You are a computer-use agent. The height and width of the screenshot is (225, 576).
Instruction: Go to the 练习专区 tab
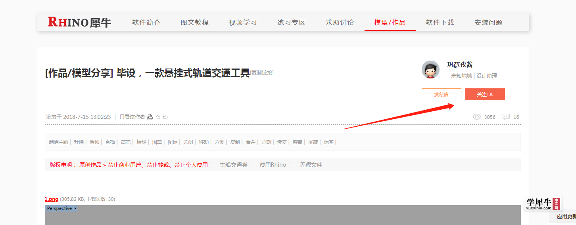[x=291, y=23]
